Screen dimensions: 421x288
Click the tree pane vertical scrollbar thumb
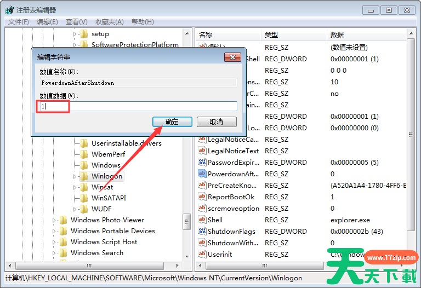point(186,222)
